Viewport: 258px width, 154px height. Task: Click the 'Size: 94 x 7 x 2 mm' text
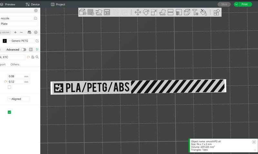tap(201, 144)
